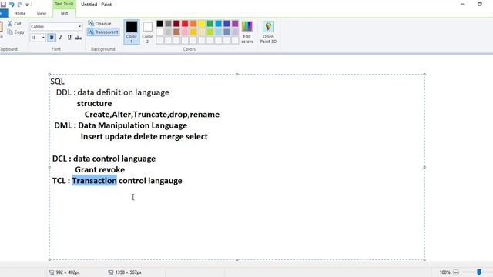The image size is (493, 277).
Task: Pick the lime color swatch
Action: point(210,32)
